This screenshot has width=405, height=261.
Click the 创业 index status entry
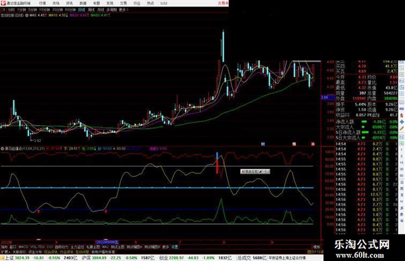[195, 258]
